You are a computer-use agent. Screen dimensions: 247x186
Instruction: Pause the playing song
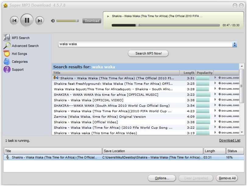click(x=27, y=20)
